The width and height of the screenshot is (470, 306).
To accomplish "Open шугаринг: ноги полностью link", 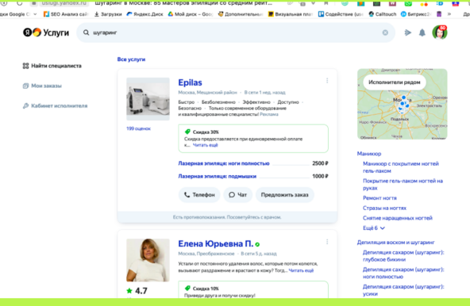I will 403,273.
